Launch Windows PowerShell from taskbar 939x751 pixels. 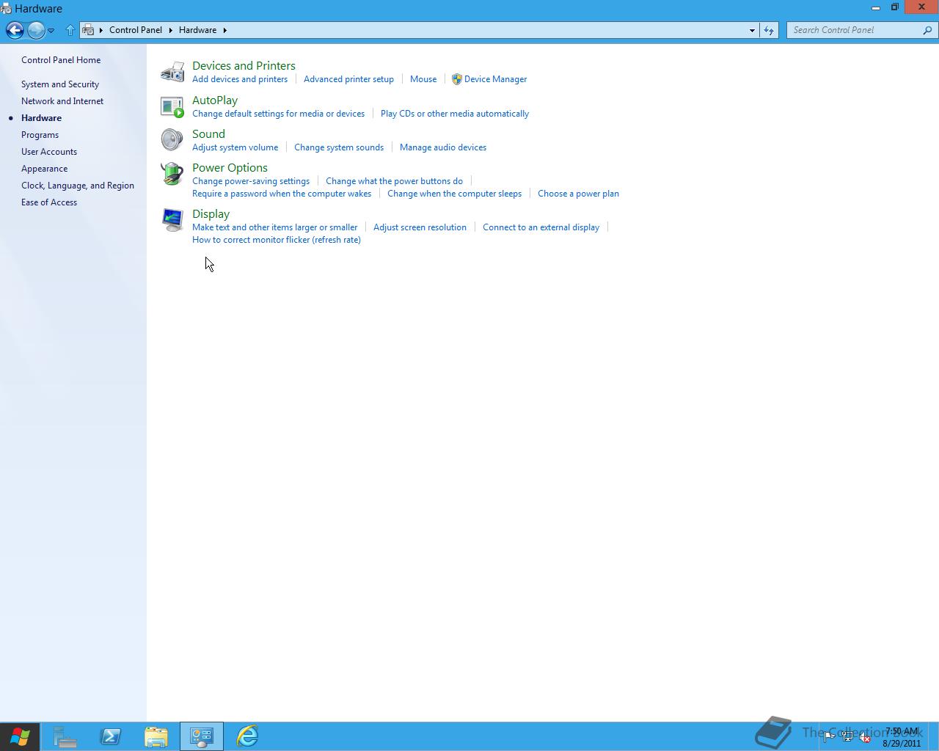(x=111, y=736)
